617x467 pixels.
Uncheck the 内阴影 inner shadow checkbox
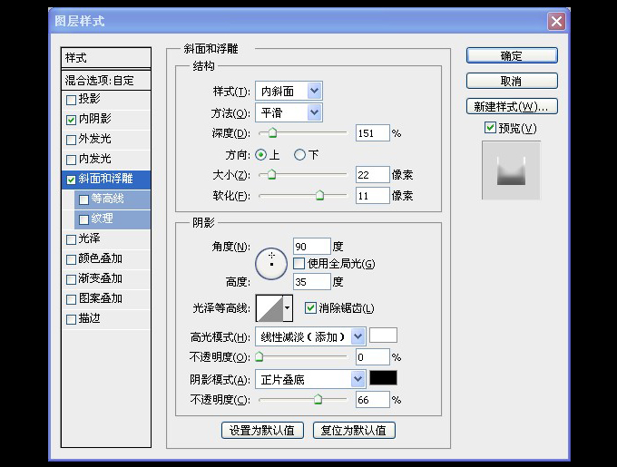[x=71, y=120]
